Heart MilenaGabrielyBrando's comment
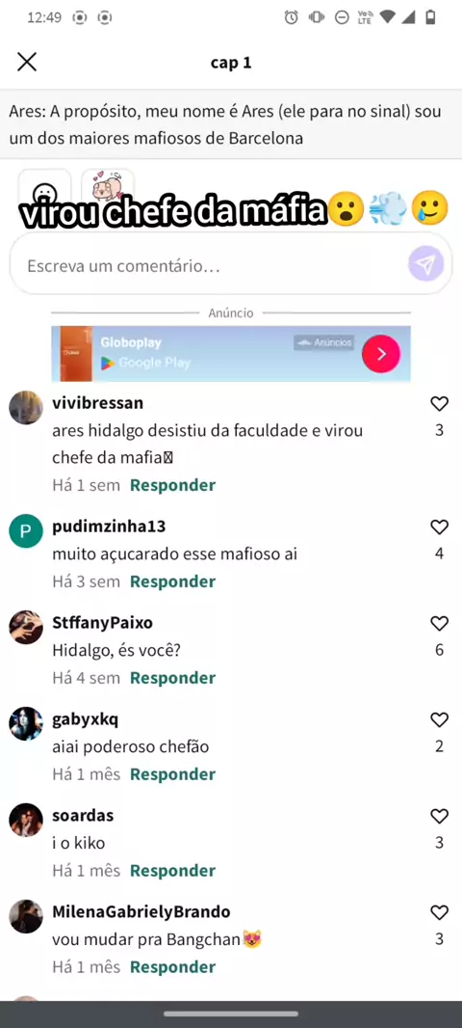This screenshot has width=462, height=1028. pyautogui.click(x=439, y=912)
